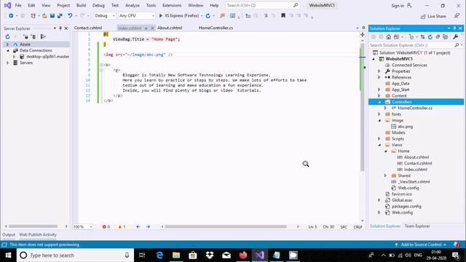Click the error count indicator in editor footer
Image resolution: width=466 pixels, height=262 pixels.
tap(106, 226)
